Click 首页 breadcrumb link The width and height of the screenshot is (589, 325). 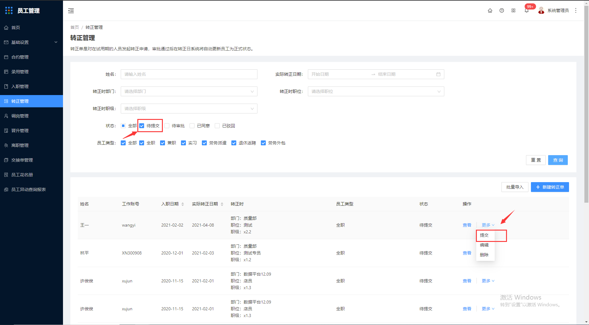coord(75,27)
